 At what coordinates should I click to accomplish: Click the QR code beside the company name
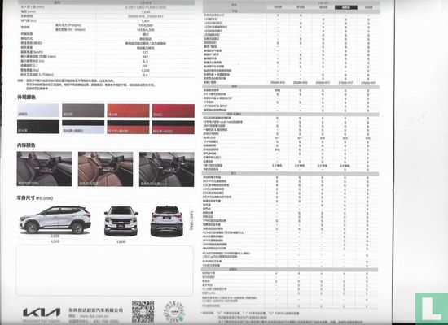pyautogui.click(x=143, y=312)
